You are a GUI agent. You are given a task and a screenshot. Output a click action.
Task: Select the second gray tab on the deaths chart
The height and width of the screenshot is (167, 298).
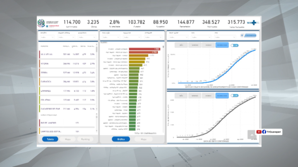pyautogui.click(x=195, y=96)
